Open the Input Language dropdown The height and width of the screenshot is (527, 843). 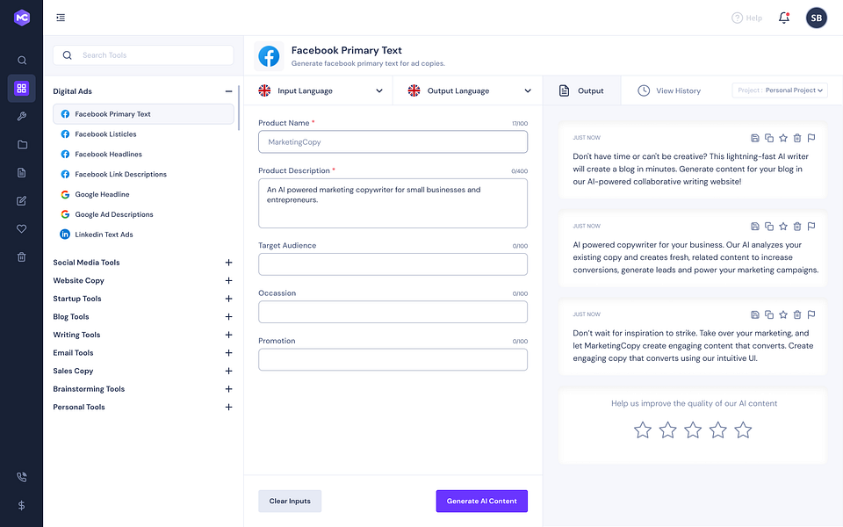pyautogui.click(x=321, y=90)
